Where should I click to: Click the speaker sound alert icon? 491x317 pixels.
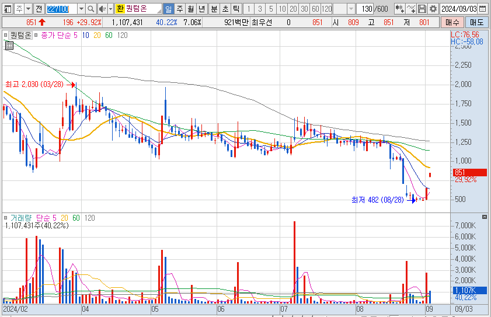point(102,9)
